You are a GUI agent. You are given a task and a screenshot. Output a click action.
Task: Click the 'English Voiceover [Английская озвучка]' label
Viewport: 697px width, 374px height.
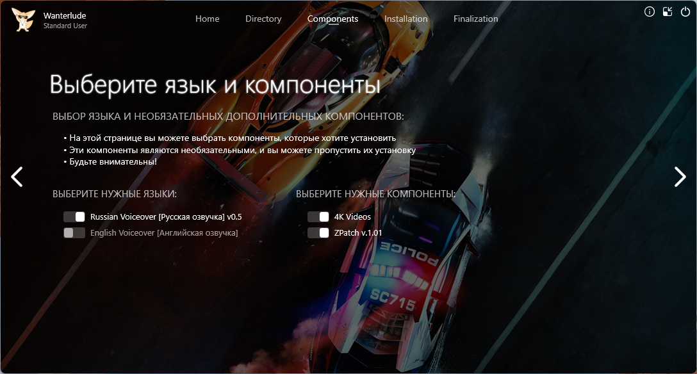[164, 232]
